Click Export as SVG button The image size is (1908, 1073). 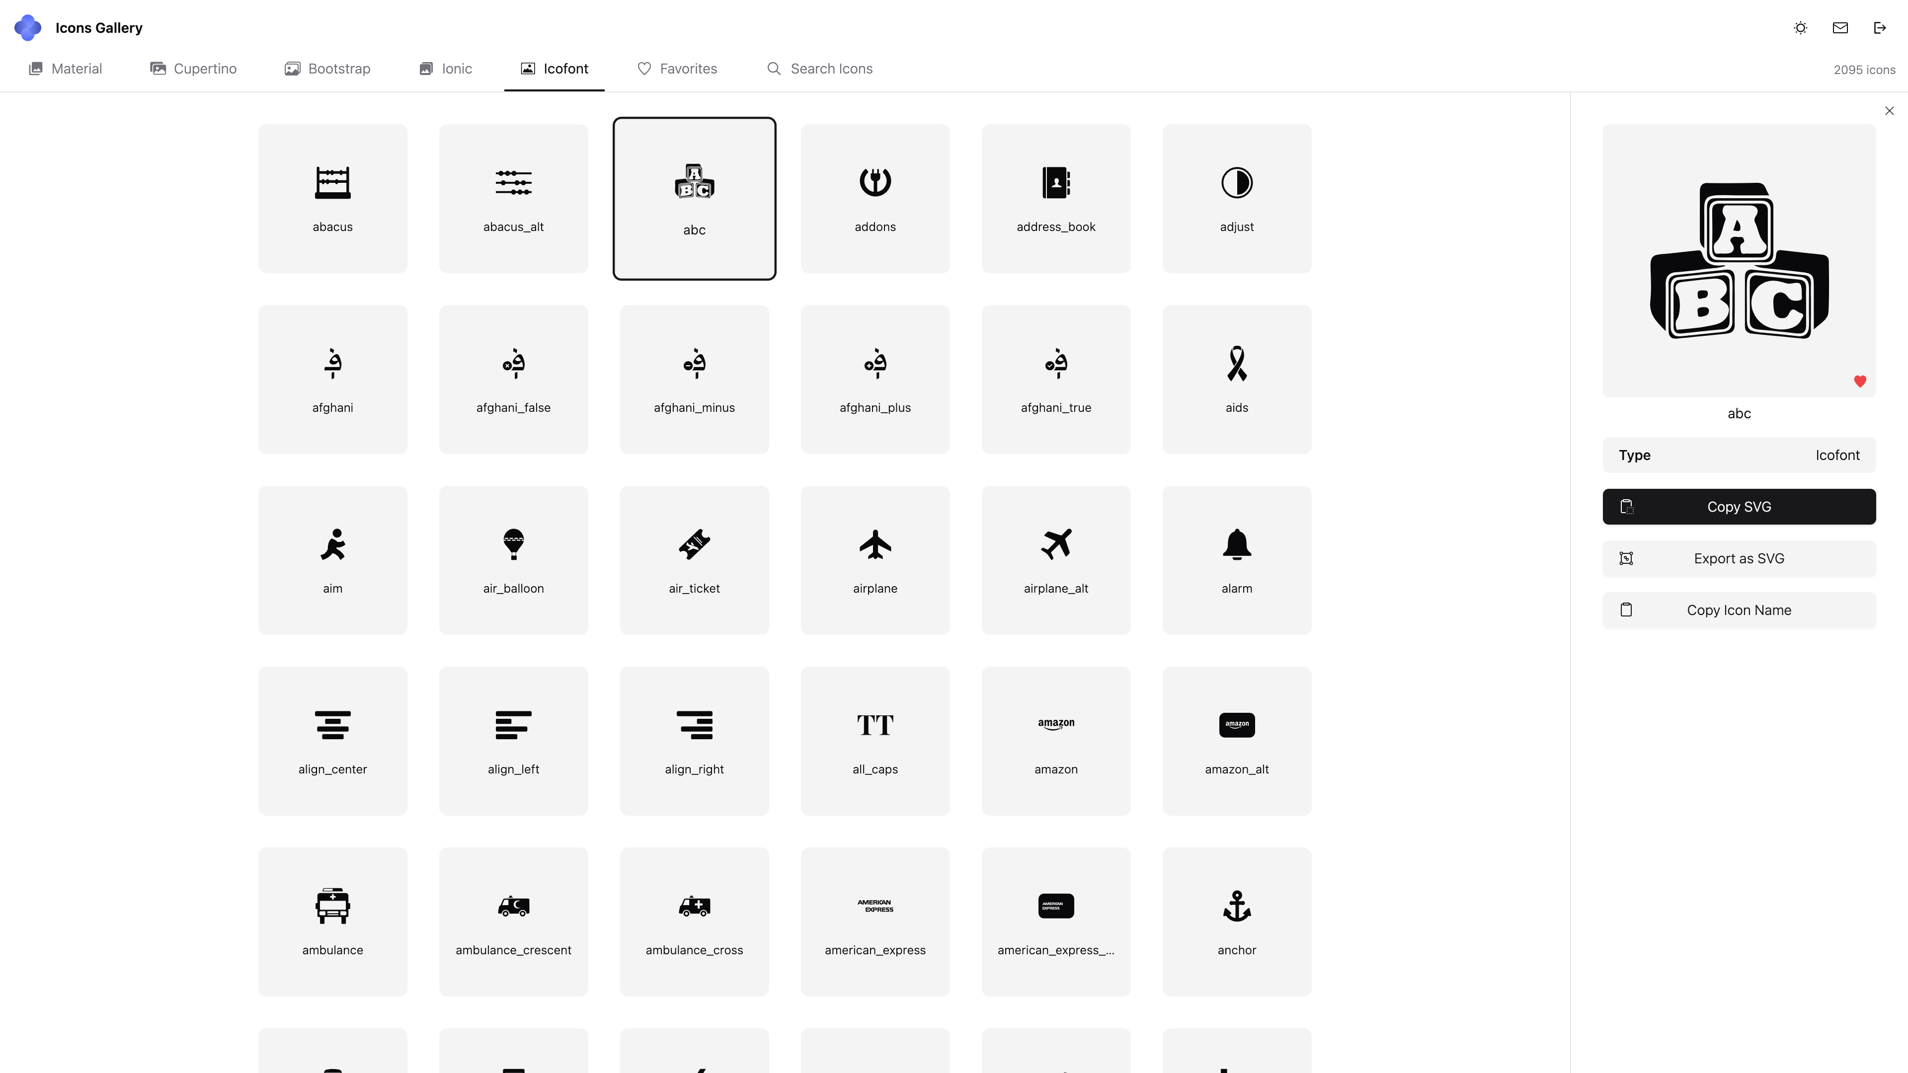[1739, 558]
